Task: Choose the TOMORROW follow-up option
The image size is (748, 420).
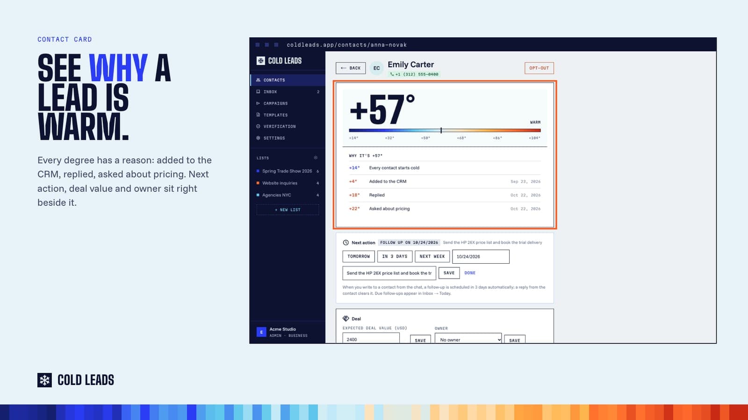Action: pyautogui.click(x=359, y=256)
